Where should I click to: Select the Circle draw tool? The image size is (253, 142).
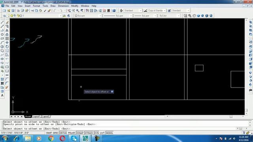(2, 47)
